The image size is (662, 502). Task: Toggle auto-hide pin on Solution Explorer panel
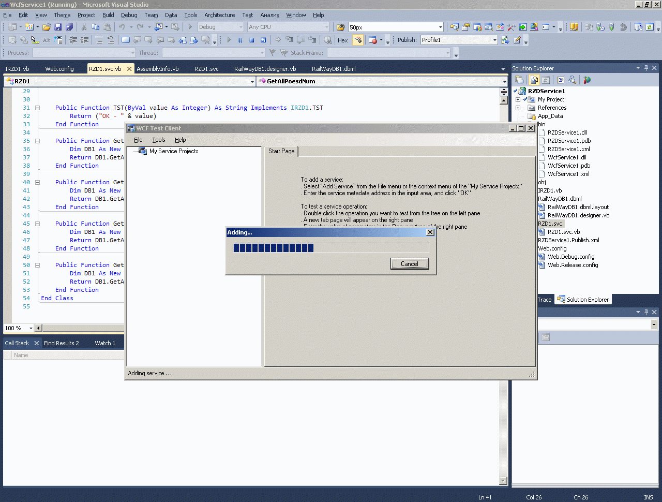click(x=646, y=68)
